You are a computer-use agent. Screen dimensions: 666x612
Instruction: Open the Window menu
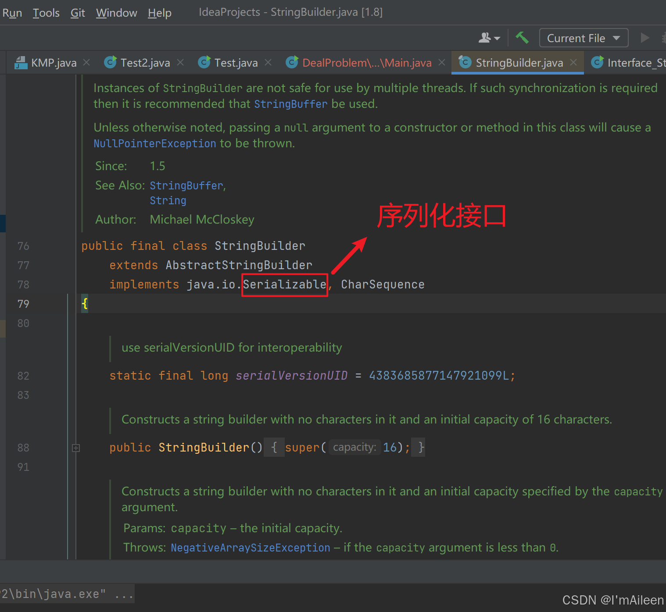(117, 13)
